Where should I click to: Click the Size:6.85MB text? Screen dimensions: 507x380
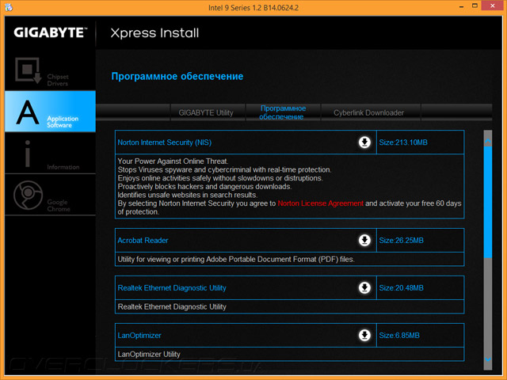tap(399, 336)
